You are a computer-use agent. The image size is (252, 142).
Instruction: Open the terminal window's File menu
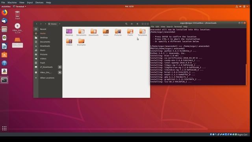point(152,27)
